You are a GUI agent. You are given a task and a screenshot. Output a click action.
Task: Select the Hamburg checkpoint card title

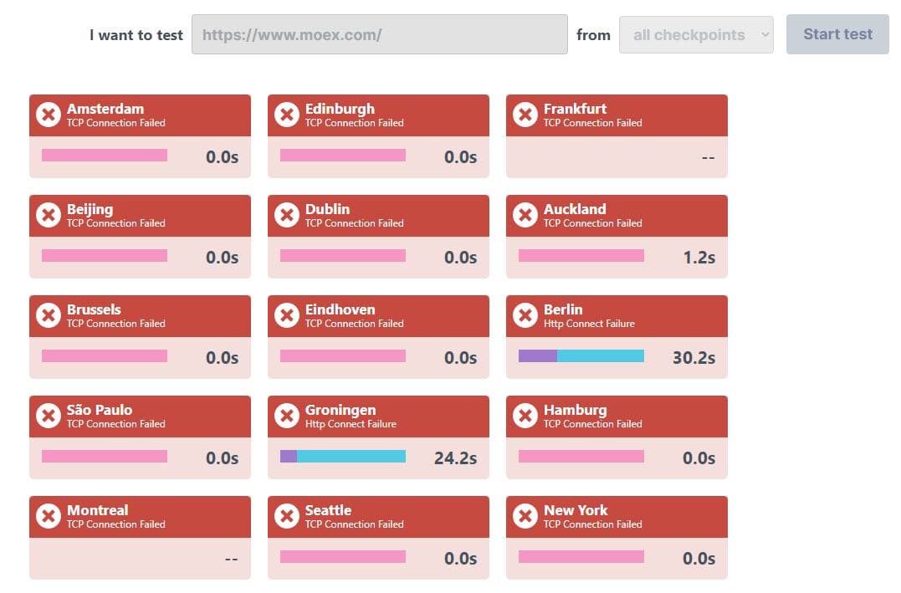click(x=576, y=410)
